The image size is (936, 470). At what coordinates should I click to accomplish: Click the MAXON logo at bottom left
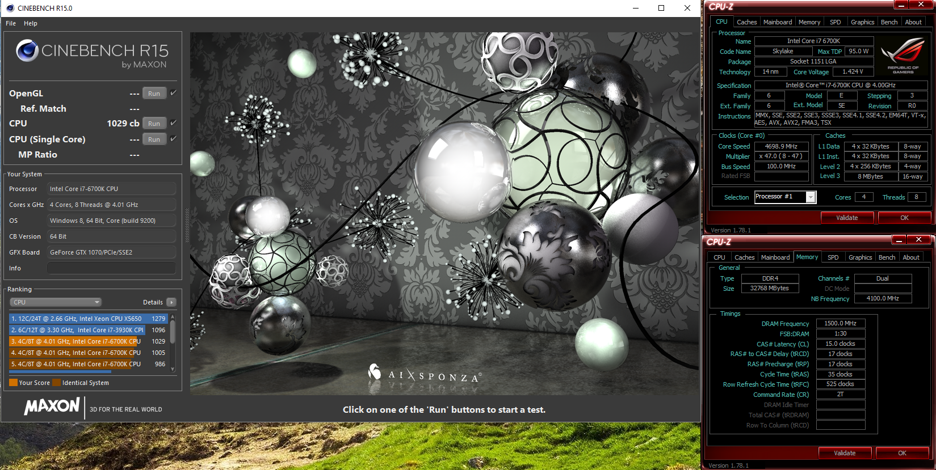point(52,406)
